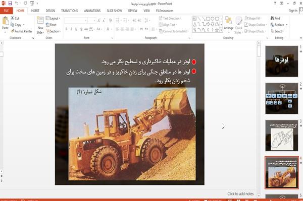Open PowerPoint Help question mark
The height and width of the screenshot is (201, 303).
click(275, 4)
